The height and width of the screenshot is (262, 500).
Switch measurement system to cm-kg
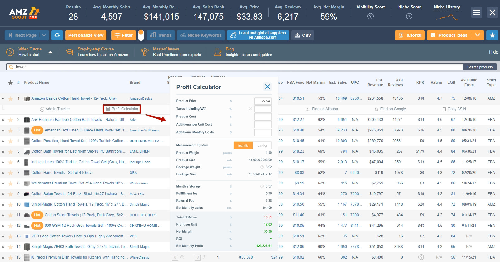(x=262, y=145)
